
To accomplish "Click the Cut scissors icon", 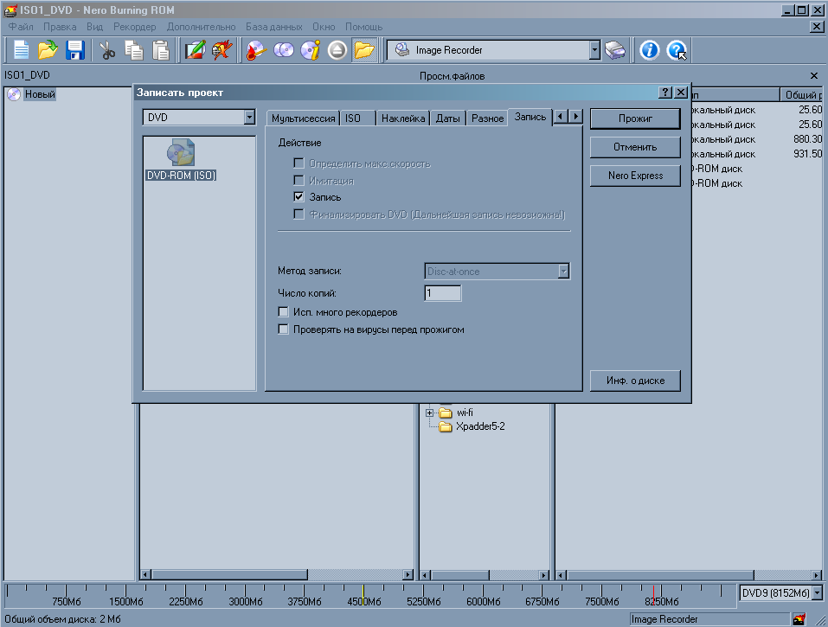I will point(108,50).
